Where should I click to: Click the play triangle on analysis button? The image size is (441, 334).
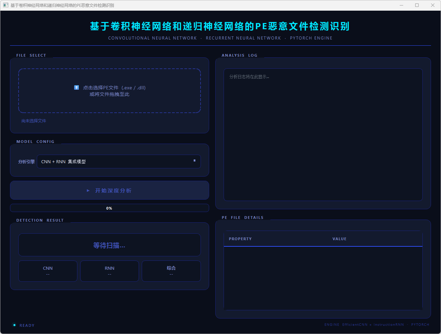(x=88, y=190)
